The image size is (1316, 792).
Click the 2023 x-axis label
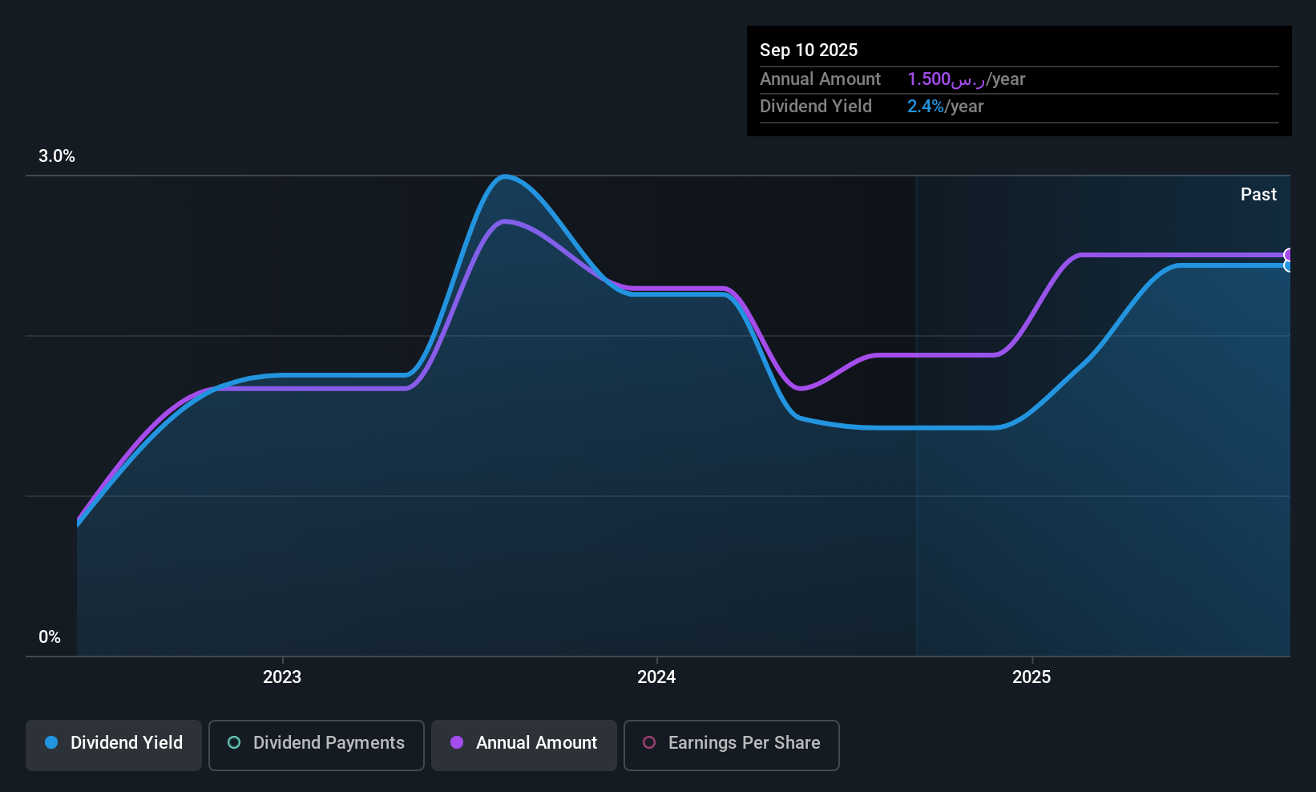pyautogui.click(x=282, y=677)
